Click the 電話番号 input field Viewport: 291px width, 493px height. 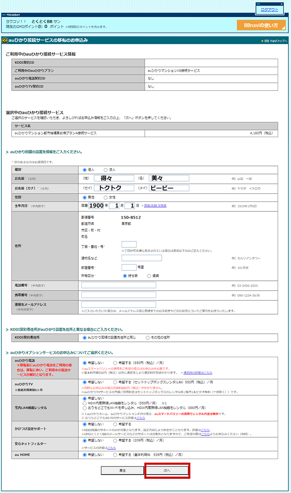coord(119,285)
